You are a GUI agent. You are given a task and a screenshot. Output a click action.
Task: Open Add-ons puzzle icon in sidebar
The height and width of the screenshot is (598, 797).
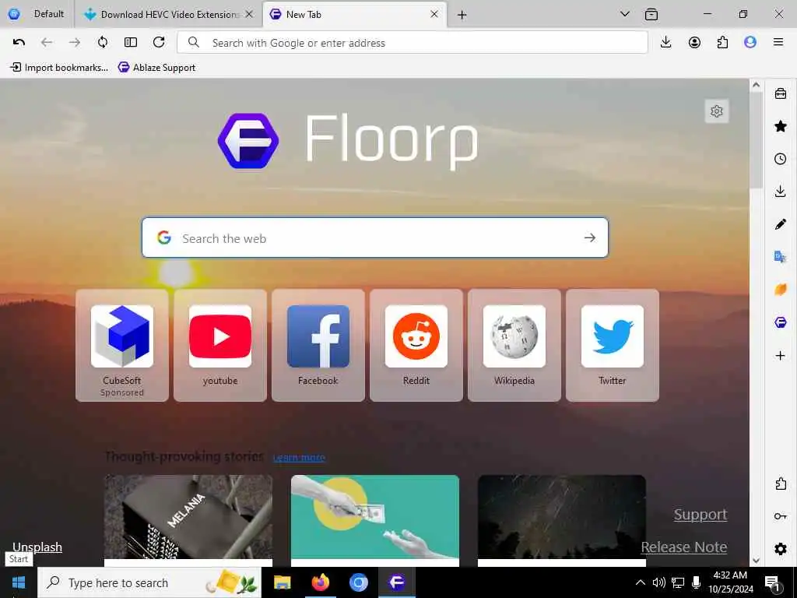(781, 484)
